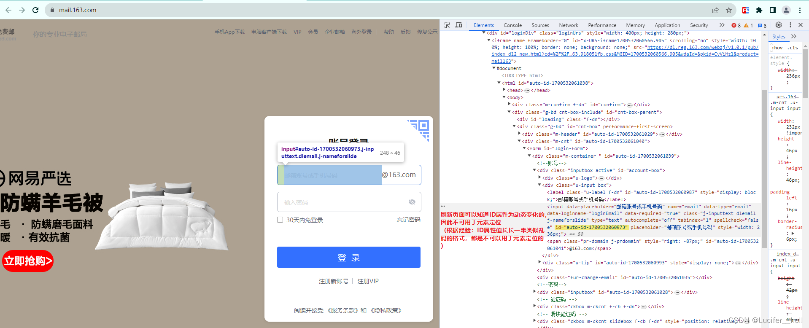Switch to DevTools Sources tab
Screen dimensions: 809x328
pyautogui.click(x=540, y=25)
